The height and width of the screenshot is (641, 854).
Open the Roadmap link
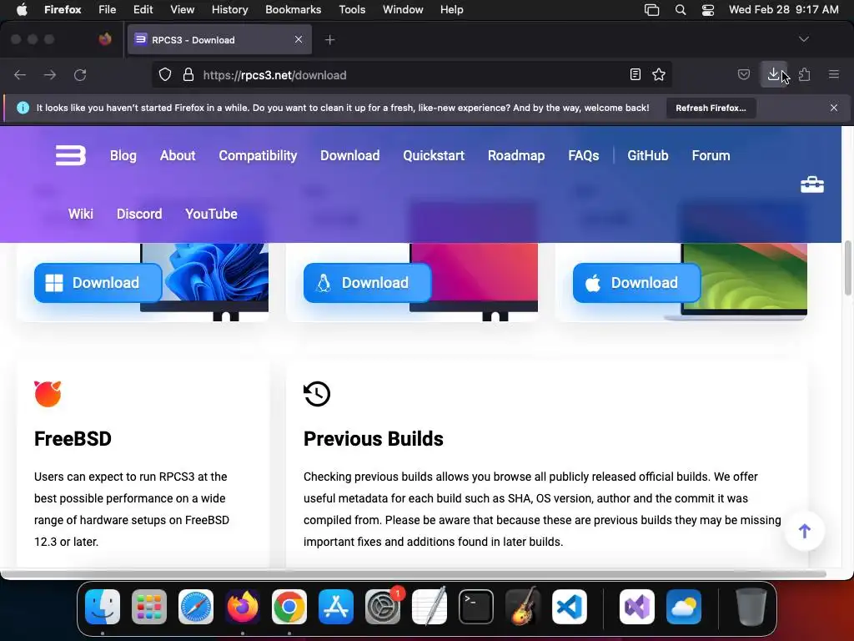pyautogui.click(x=516, y=155)
